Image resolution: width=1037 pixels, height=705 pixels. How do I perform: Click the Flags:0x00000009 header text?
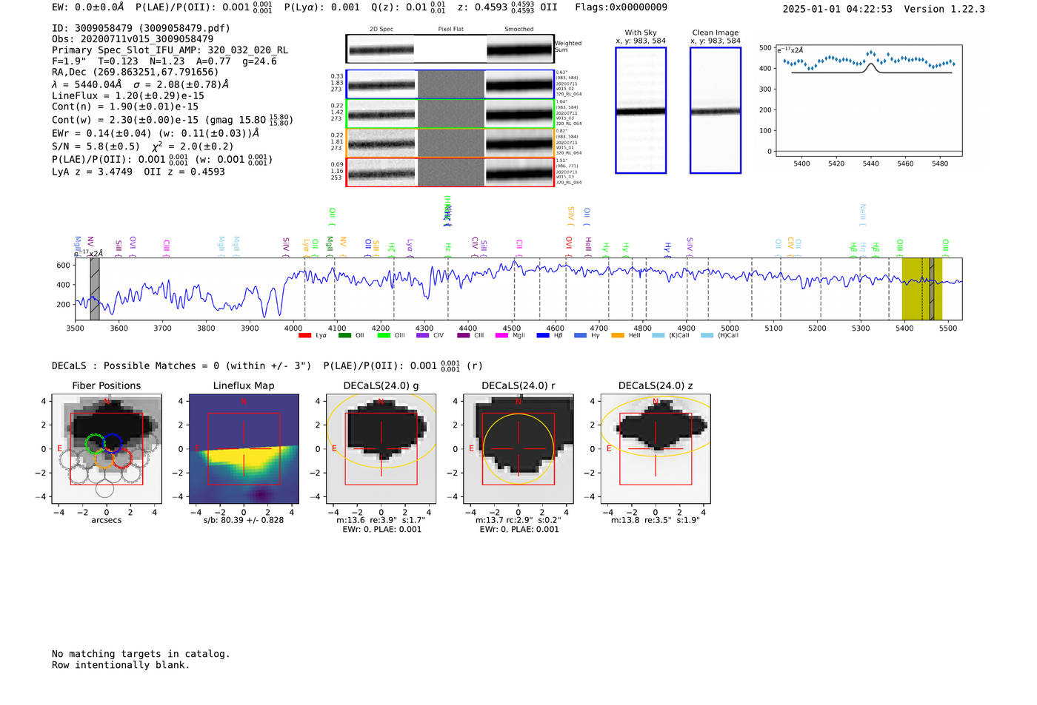click(x=621, y=7)
